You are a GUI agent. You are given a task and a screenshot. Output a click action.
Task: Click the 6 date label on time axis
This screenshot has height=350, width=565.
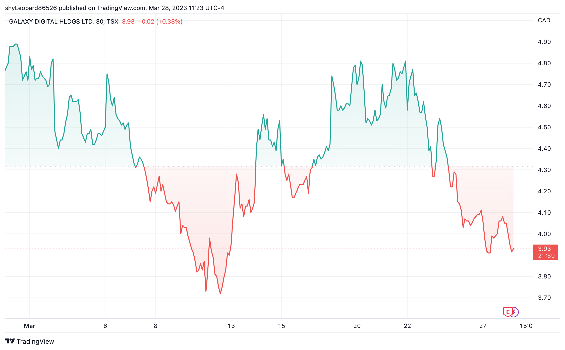pyautogui.click(x=105, y=326)
